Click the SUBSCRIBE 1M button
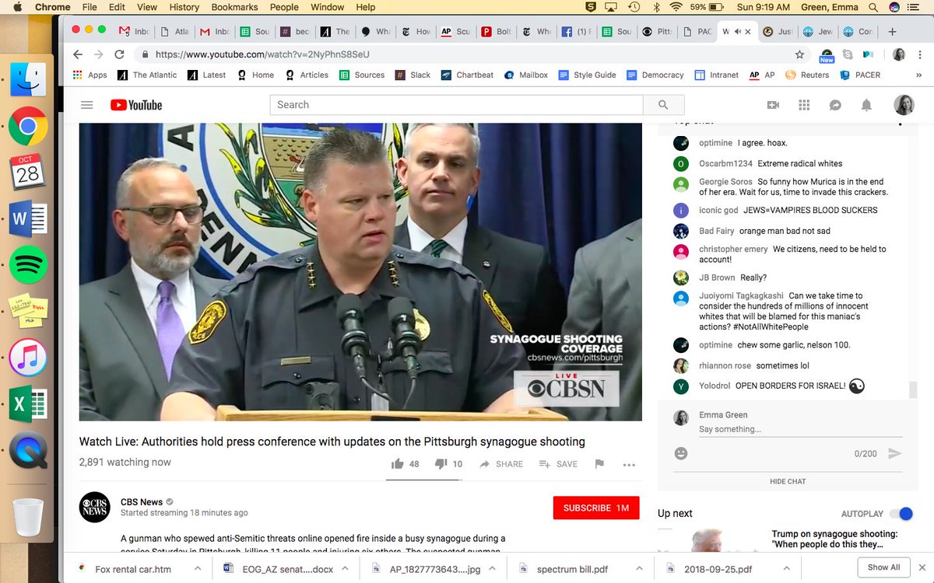 [x=596, y=508]
